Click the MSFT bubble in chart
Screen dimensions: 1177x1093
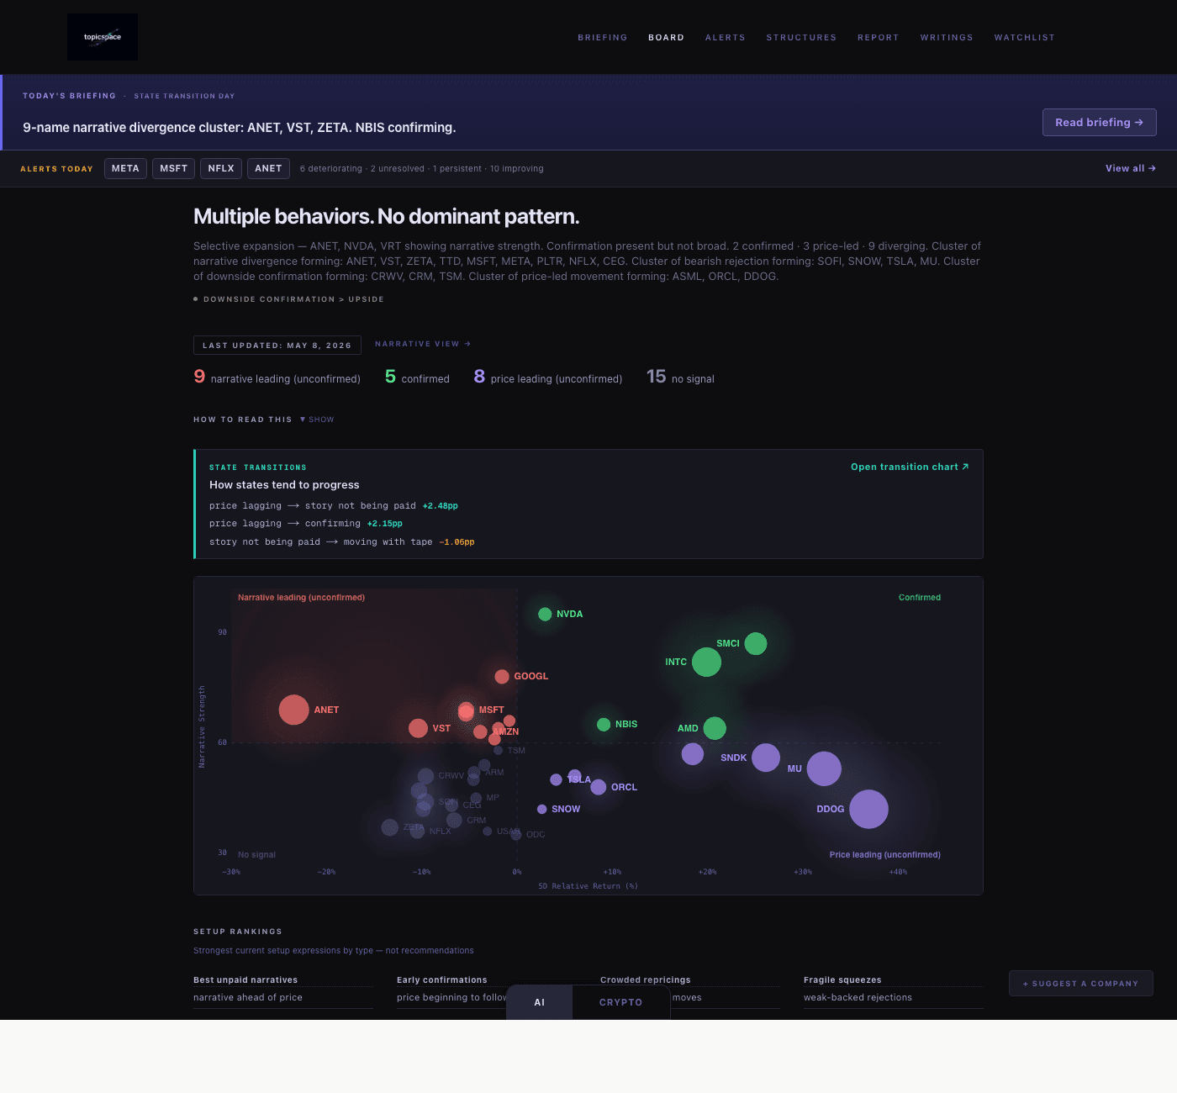point(466,711)
